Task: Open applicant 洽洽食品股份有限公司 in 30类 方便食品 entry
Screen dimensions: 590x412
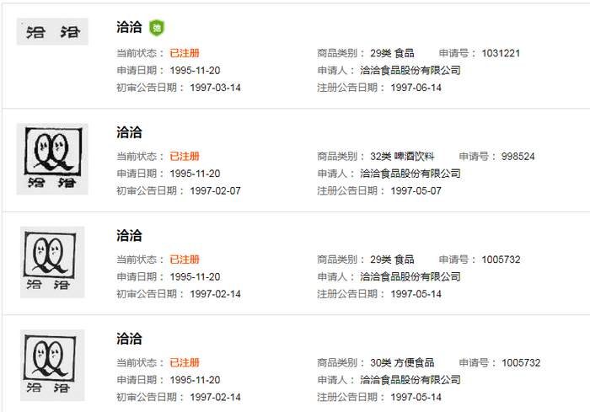Action: (410, 380)
